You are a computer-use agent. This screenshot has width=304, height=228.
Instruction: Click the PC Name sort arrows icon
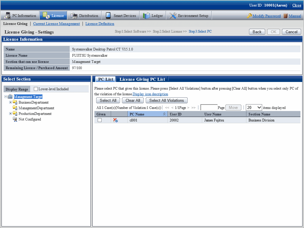click(164, 114)
